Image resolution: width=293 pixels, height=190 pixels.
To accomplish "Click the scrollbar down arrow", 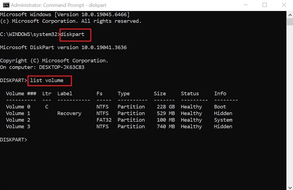I will coord(290,187).
